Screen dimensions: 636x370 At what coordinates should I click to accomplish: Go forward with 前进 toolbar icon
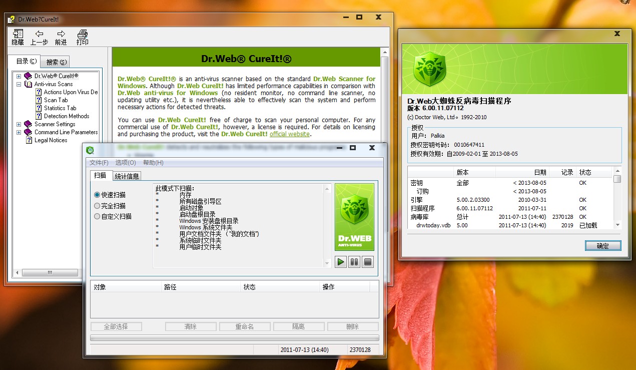point(61,34)
